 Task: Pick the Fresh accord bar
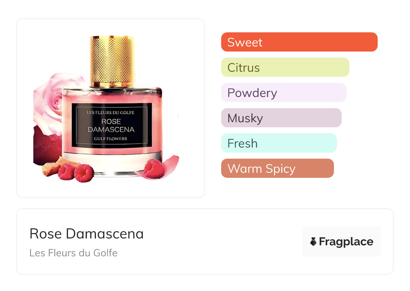[x=279, y=143]
